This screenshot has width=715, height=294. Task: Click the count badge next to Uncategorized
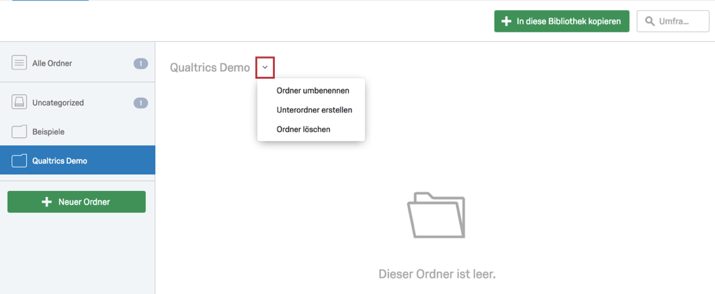(140, 103)
